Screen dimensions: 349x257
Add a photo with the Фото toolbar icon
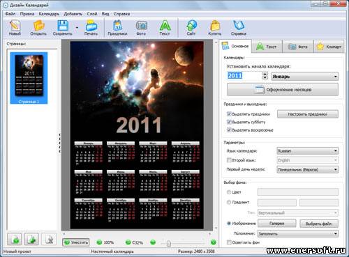point(141,26)
